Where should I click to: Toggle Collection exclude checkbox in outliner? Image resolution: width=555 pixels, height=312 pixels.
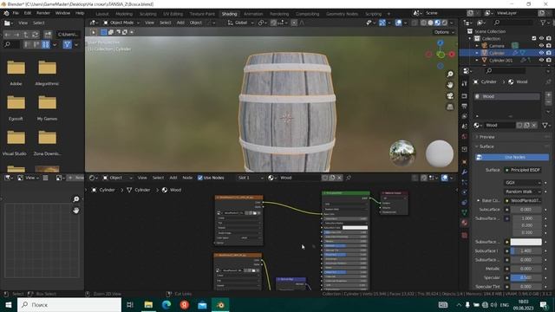(534, 38)
